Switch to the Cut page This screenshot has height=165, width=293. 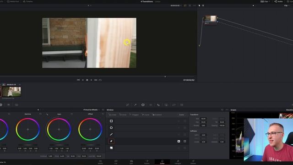(x=116, y=162)
